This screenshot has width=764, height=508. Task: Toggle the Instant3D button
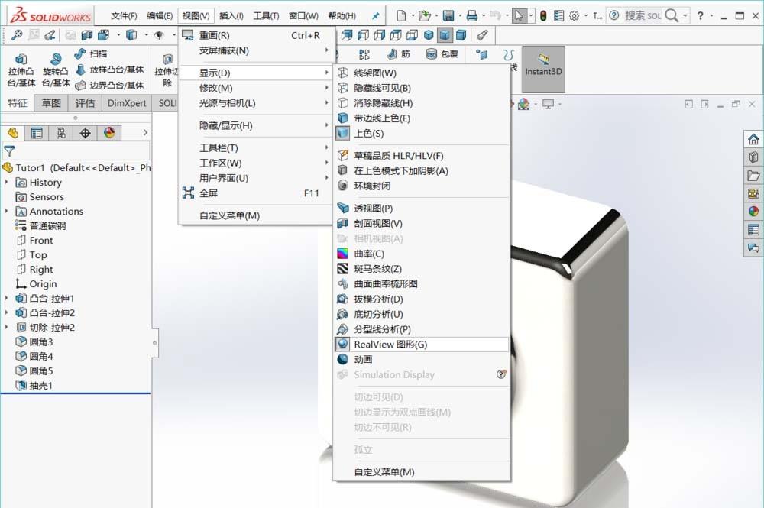(x=543, y=69)
